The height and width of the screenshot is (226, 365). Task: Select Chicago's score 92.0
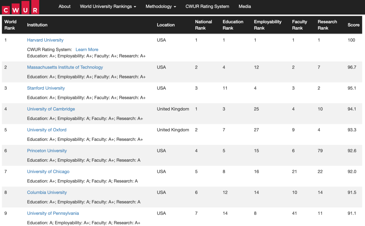(x=352, y=172)
